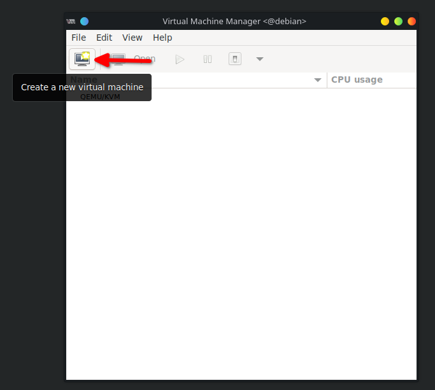The width and height of the screenshot is (435, 390).
Task: Click the Pause virtual machine icon
Action: (208, 59)
